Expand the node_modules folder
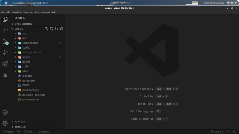This screenshot has width=239, height=134. click(38, 52)
